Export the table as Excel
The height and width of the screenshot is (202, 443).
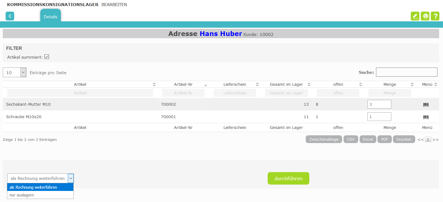pyautogui.click(x=368, y=139)
